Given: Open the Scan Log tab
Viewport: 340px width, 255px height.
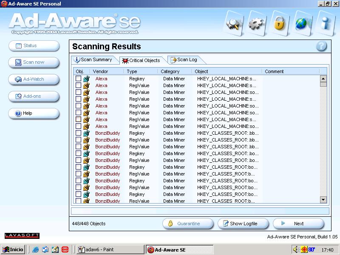Looking at the screenshot, I should coord(185,59).
